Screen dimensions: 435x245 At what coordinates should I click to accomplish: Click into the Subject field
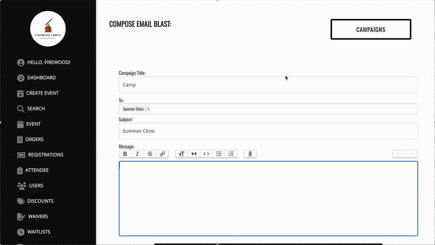pos(268,131)
